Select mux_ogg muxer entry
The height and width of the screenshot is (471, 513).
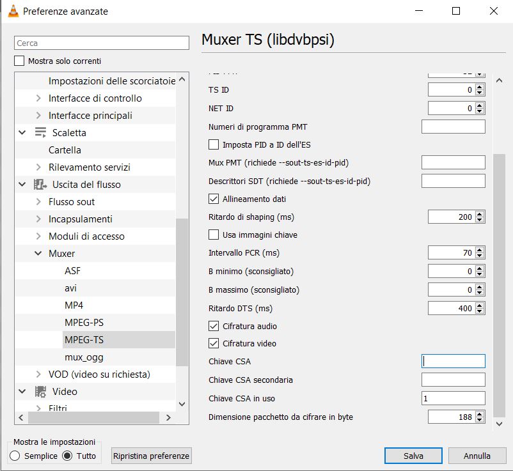pyautogui.click(x=84, y=357)
